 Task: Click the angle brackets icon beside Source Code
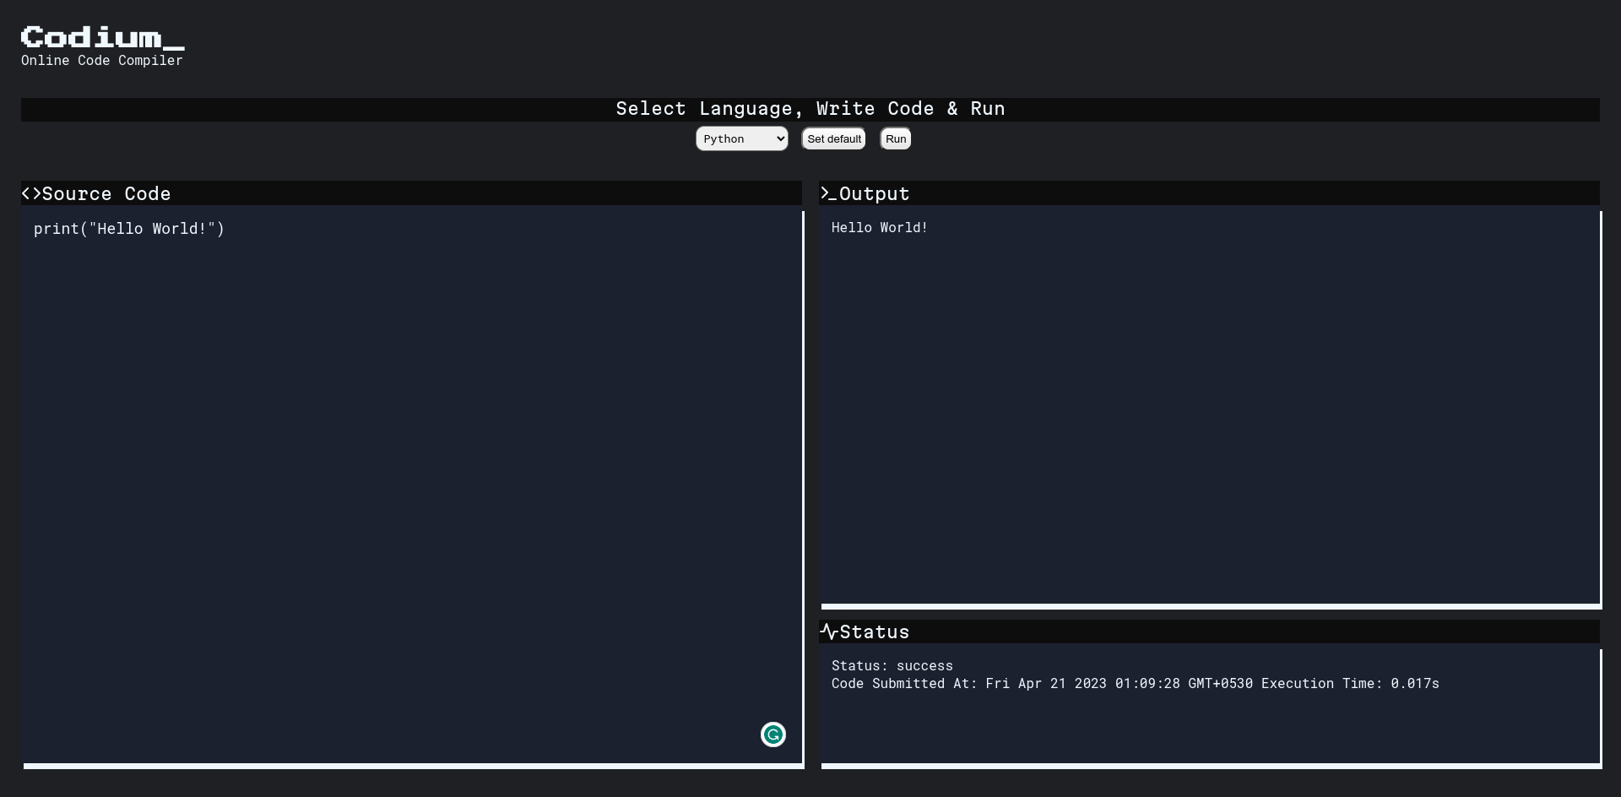pyautogui.click(x=31, y=193)
